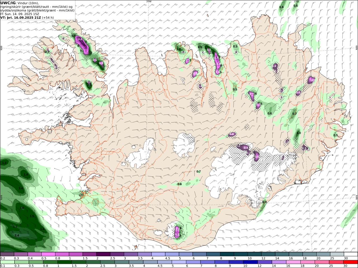Click the rain scale swatch between 0.5 and 0.8
Screen dimensions: 358x268
point(36,262)
